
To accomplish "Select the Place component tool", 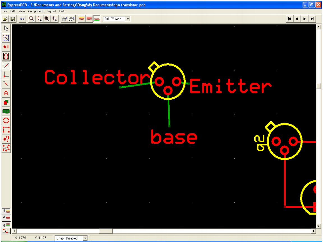I will click(6, 56).
